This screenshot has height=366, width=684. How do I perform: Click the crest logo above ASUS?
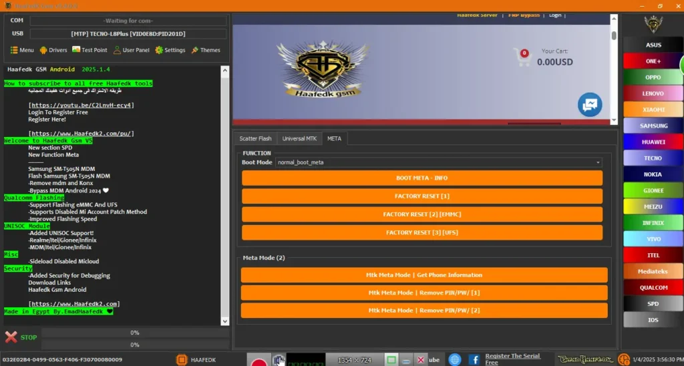tap(653, 25)
